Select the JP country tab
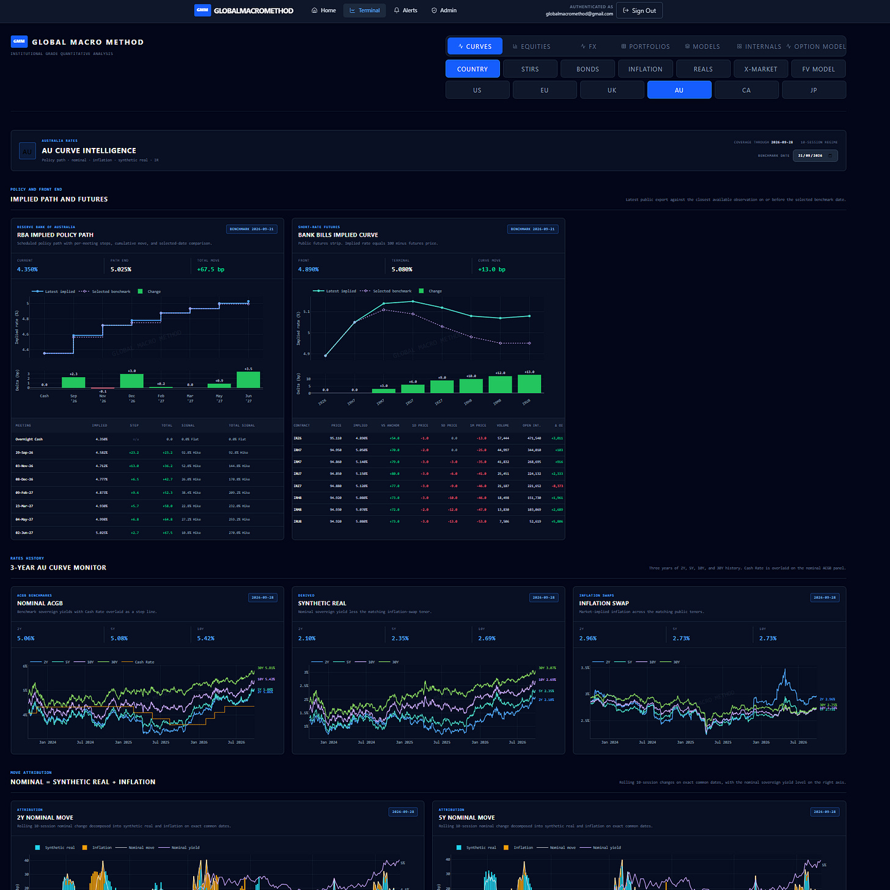 [x=814, y=90]
